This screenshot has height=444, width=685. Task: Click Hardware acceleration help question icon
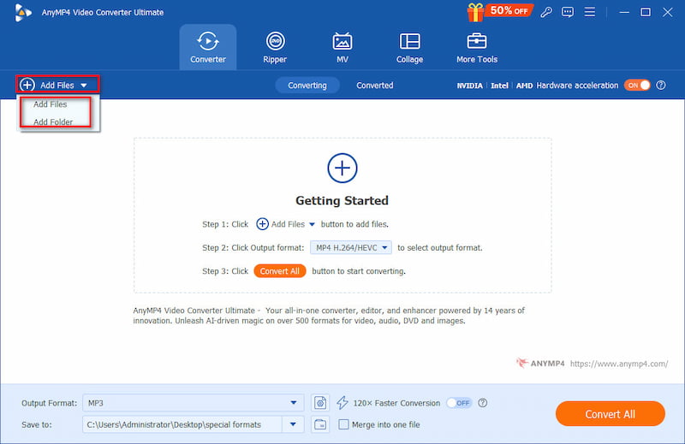pos(661,86)
